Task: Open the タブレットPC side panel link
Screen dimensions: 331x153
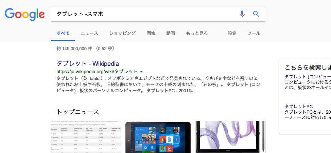Action: point(298,107)
